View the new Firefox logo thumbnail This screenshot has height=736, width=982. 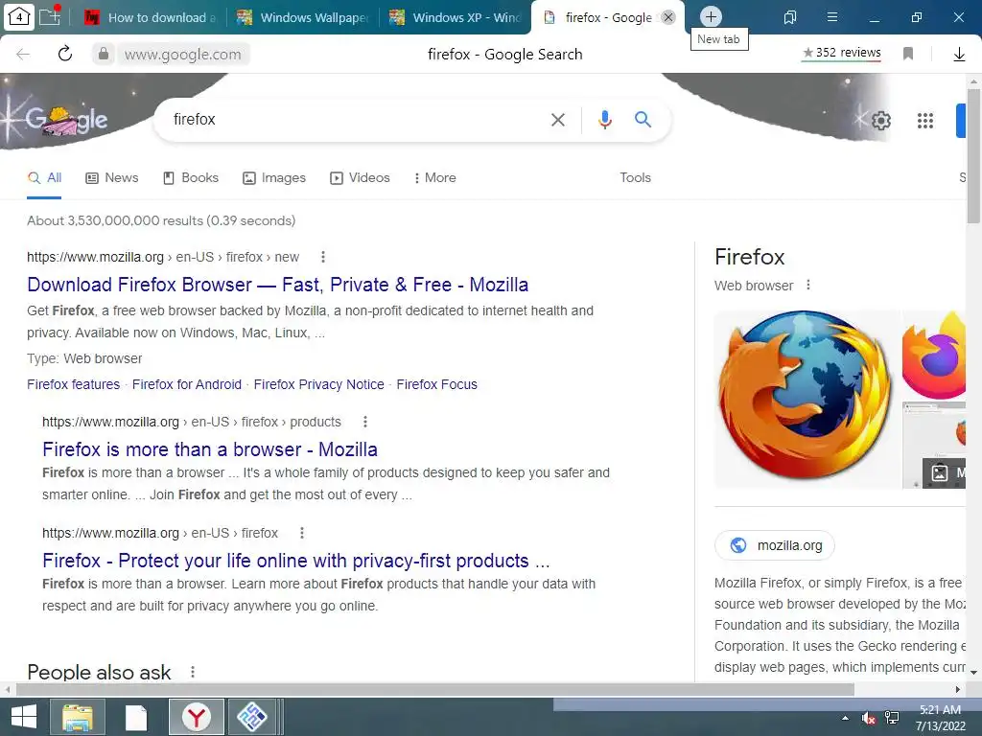tap(934, 355)
